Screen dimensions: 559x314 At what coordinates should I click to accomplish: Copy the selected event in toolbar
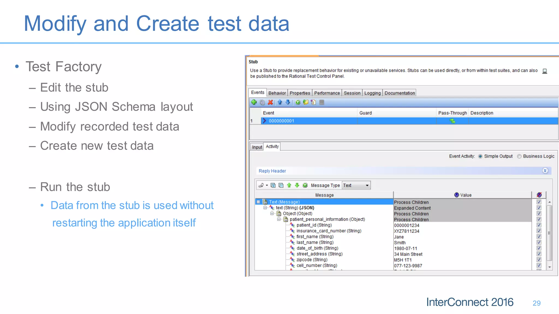[262, 102]
